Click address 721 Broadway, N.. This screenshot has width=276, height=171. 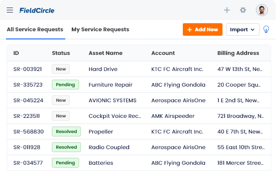240,116
